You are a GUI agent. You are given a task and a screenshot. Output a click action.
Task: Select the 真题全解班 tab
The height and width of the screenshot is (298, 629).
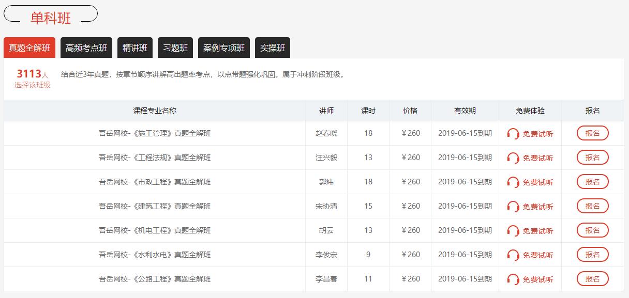(x=29, y=48)
